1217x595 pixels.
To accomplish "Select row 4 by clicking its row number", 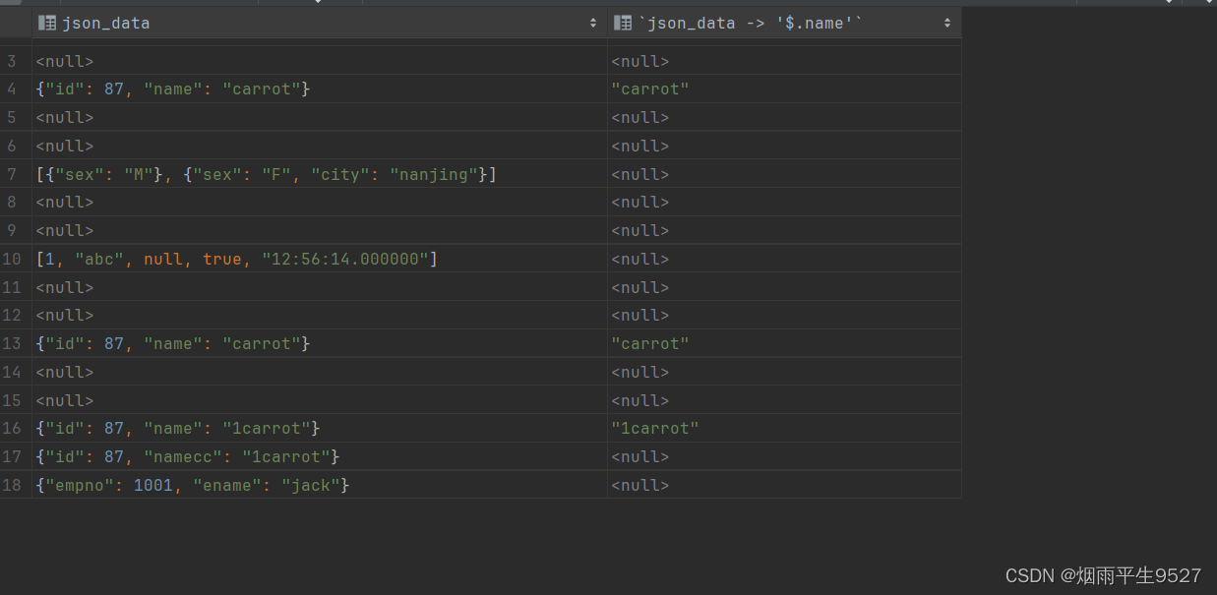I will coord(13,89).
